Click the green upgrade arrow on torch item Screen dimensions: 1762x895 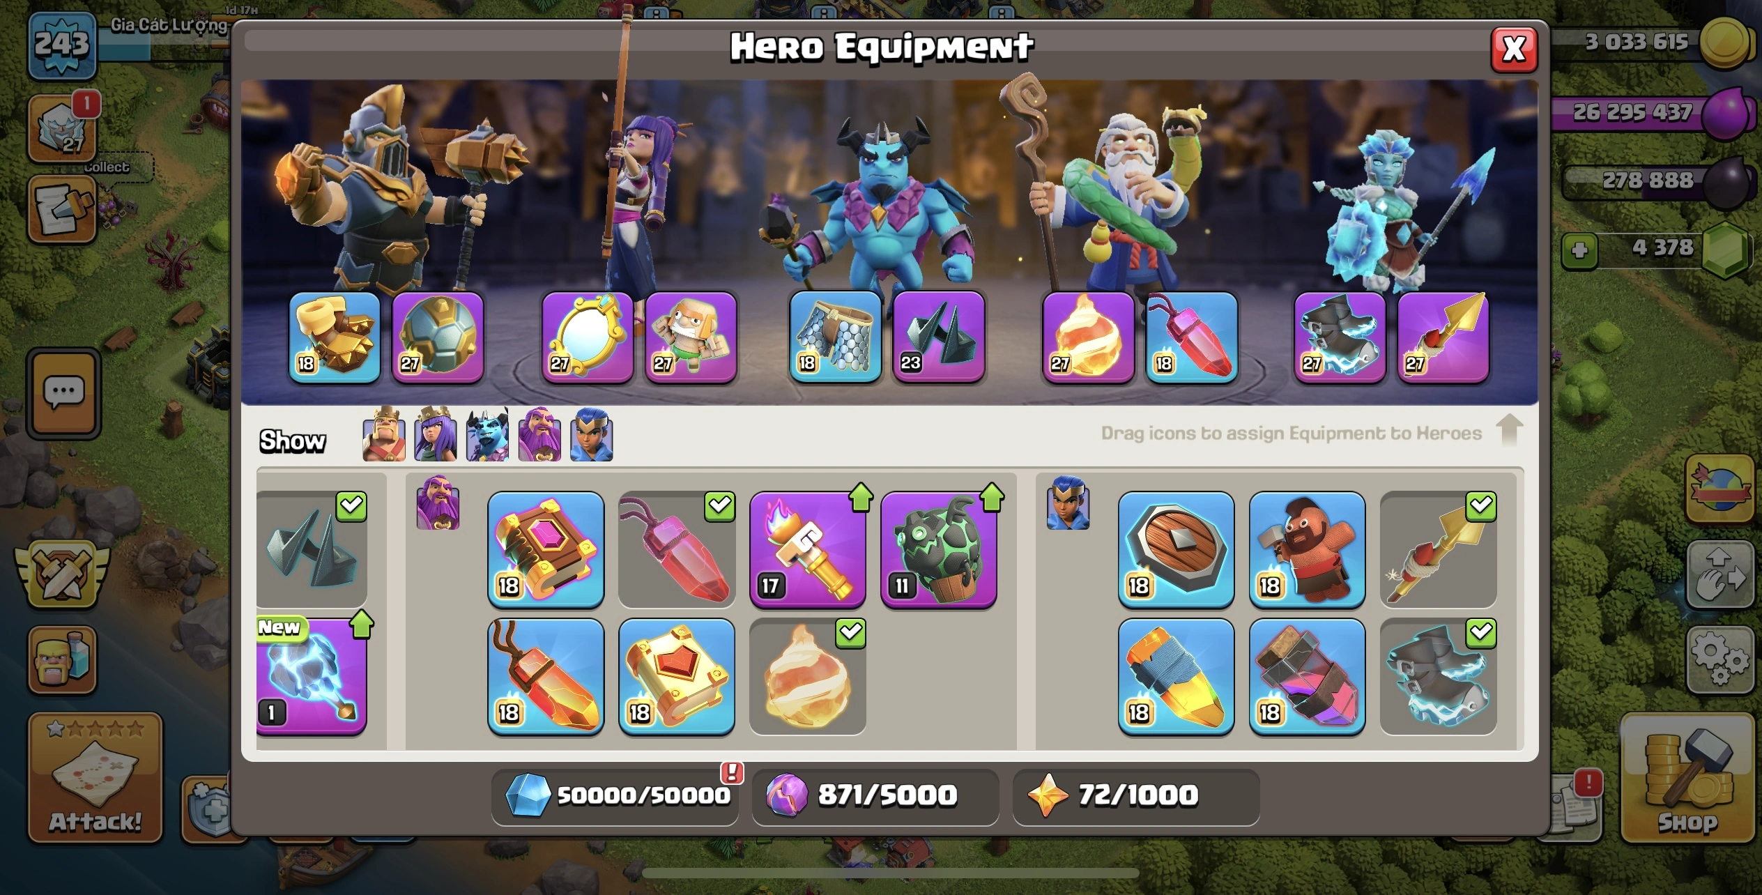861,498
